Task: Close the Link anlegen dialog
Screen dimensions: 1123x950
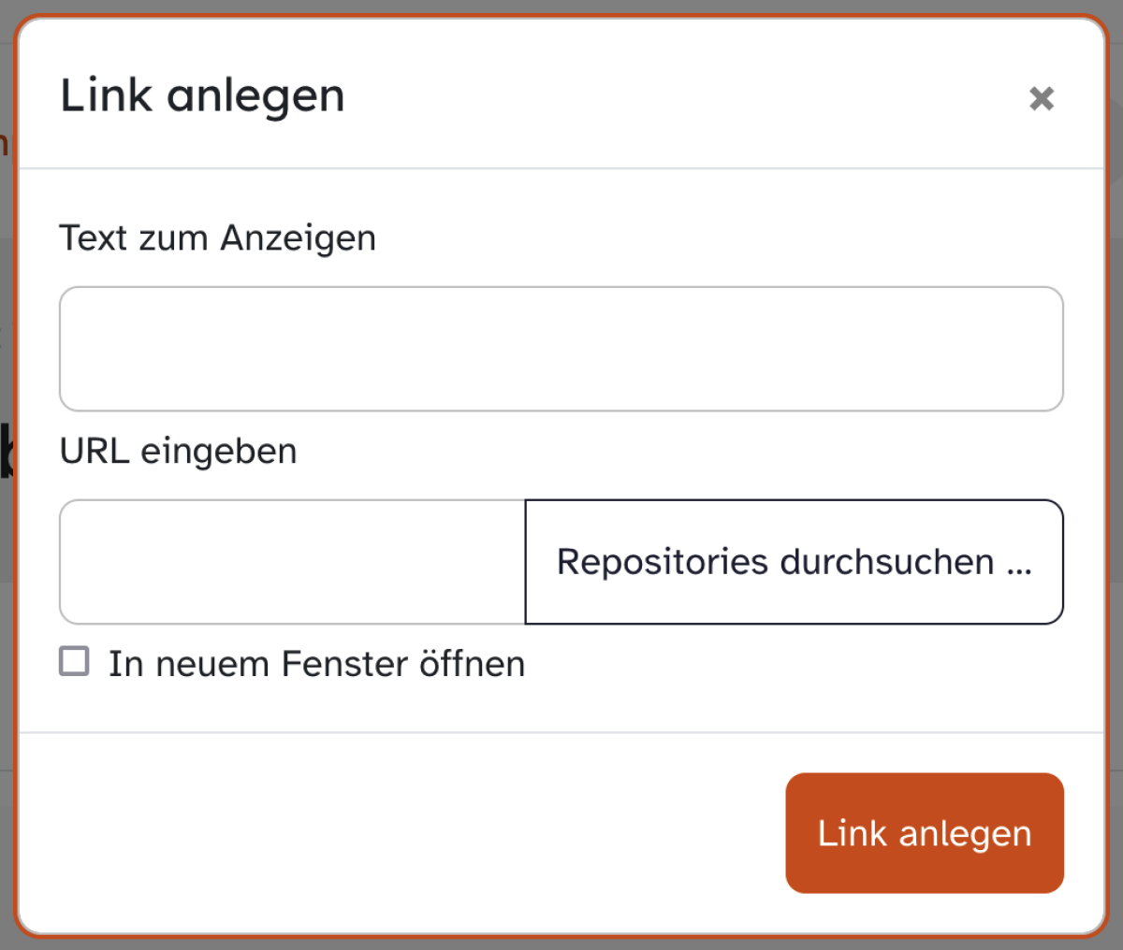Action: (1042, 98)
